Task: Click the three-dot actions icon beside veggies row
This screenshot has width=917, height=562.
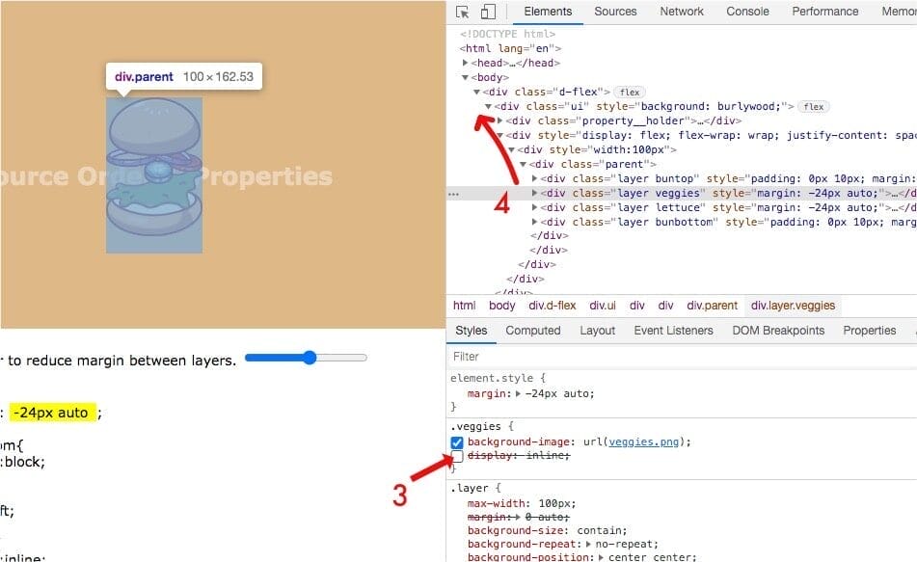Action: 453,194
